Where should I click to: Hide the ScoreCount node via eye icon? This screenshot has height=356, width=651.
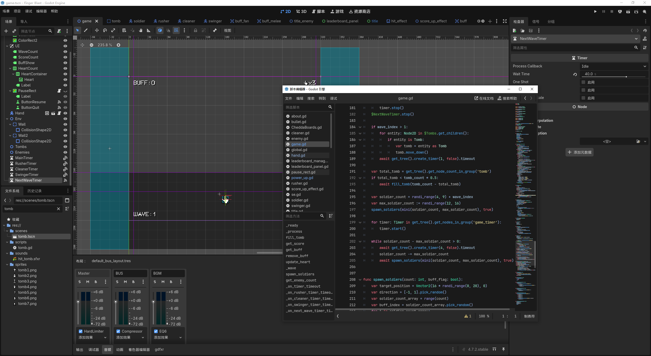(65, 57)
